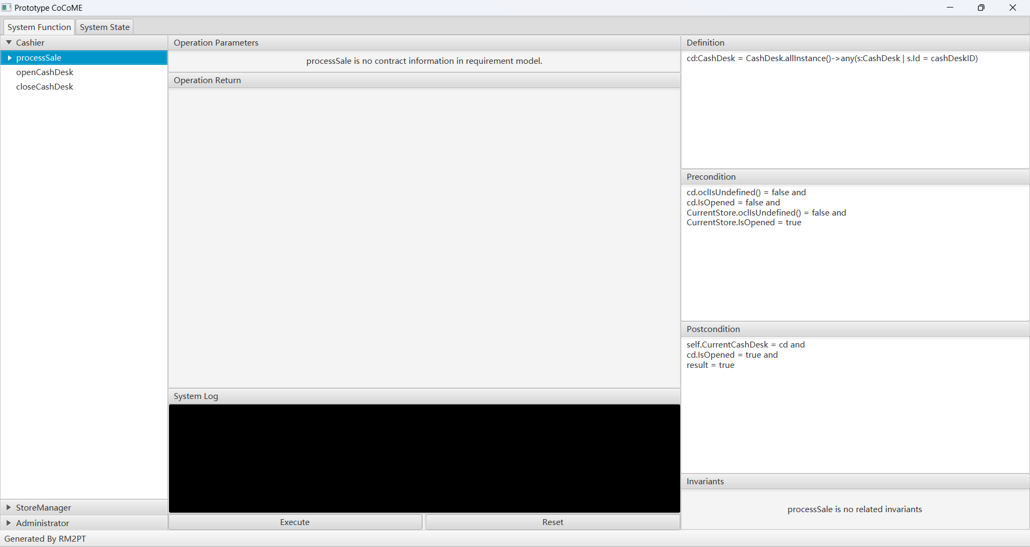This screenshot has width=1030, height=547.
Task: Click the Operation Return panel header
Action: (x=424, y=80)
